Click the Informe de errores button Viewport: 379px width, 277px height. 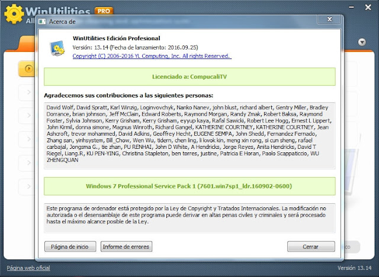126,247
